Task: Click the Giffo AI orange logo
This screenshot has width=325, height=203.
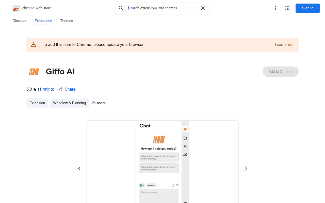Action: tap(34, 72)
